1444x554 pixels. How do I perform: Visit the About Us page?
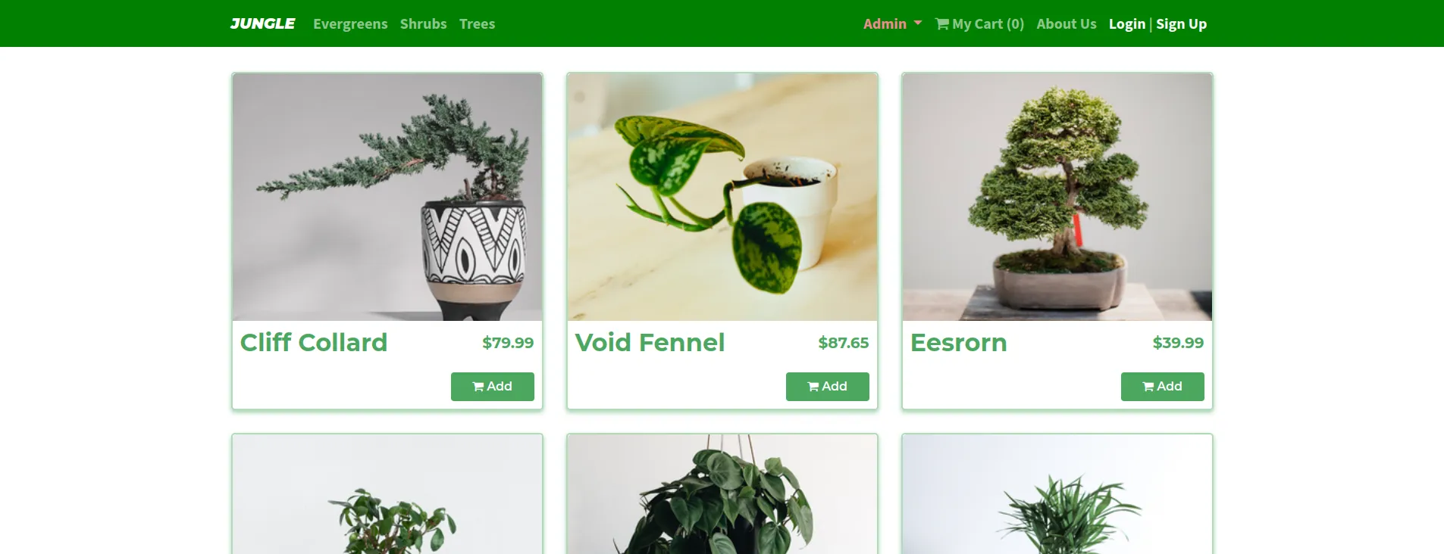tap(1067, 24)
